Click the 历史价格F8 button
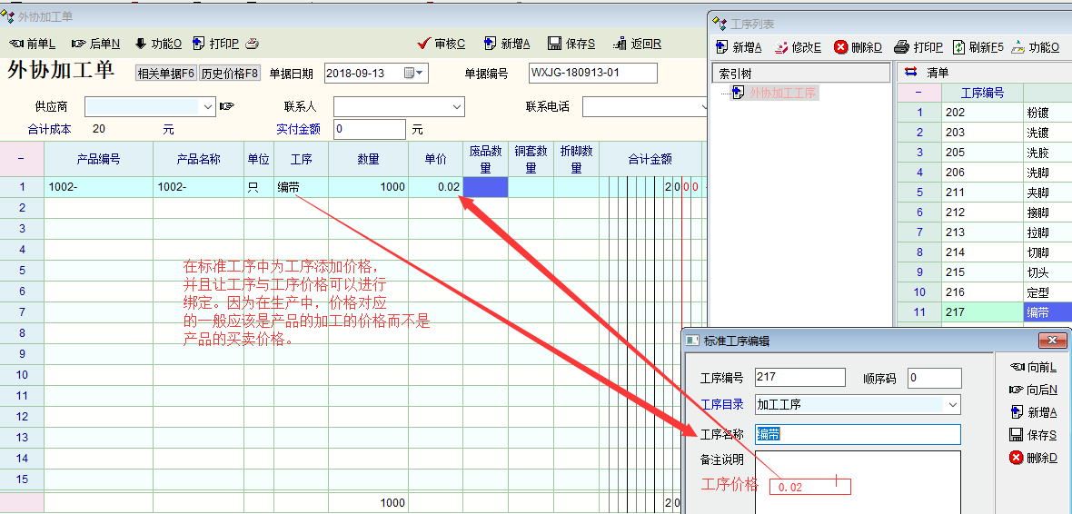Image resolution: width=1072 pixels, height=514 pixels. coord(230,74)
